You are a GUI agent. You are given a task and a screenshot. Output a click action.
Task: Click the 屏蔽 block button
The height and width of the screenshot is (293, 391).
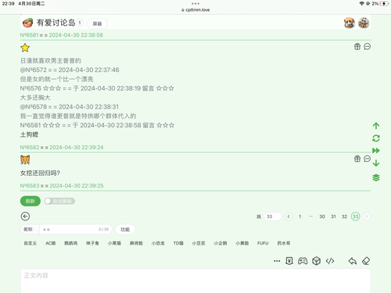click(97, 23)
